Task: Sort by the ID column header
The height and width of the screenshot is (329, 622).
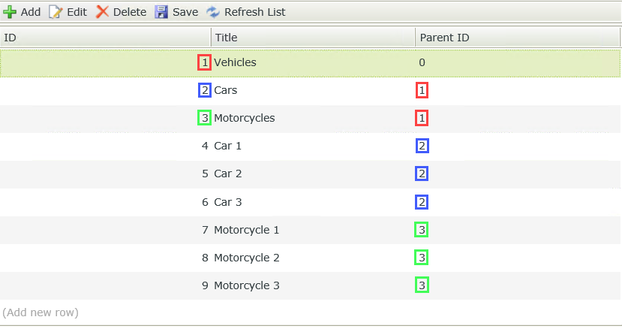Action: coord(105,37)
